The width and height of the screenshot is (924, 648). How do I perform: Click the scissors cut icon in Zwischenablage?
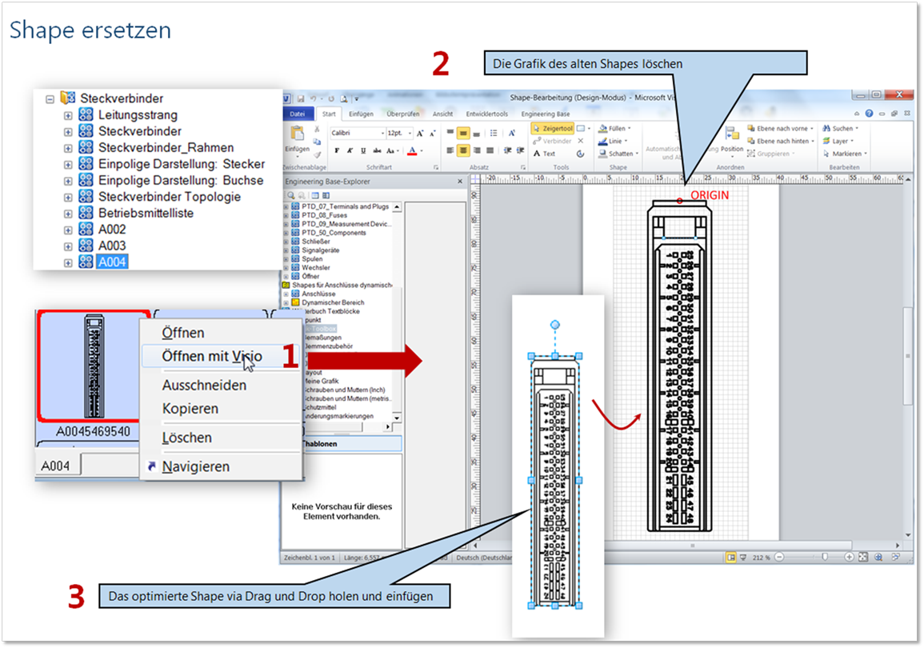coord(317,129)
